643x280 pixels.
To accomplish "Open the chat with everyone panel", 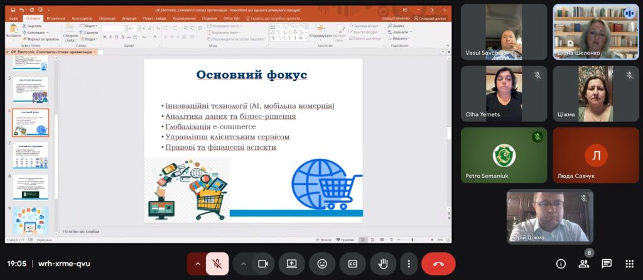I will [607, 264].
